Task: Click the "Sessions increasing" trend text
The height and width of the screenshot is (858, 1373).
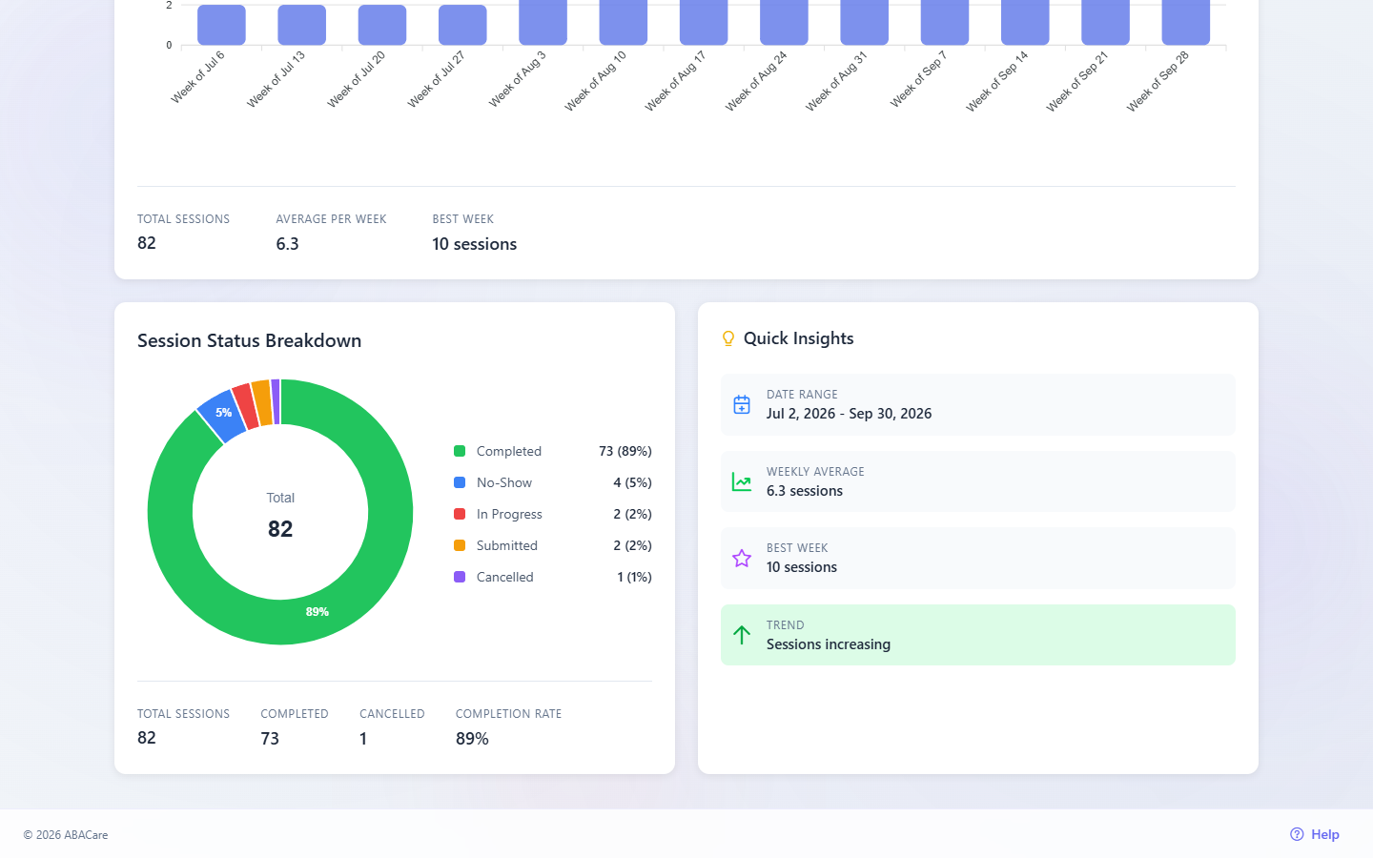Action: tap(829, 644)
